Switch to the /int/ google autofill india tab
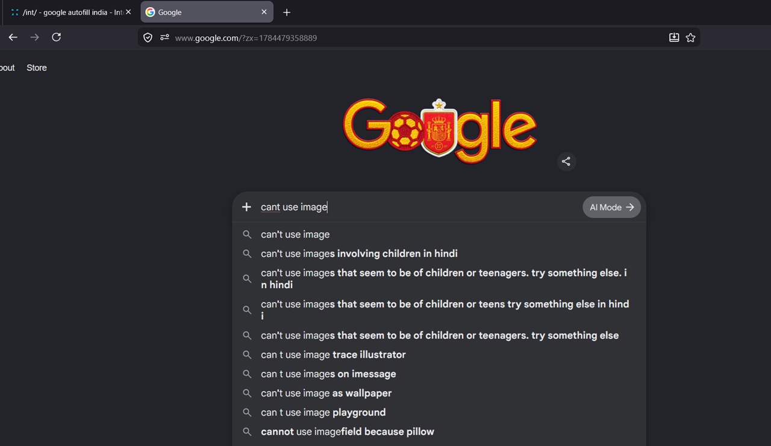771x446 pixels. pyautogui.click(x=68, y=12)
